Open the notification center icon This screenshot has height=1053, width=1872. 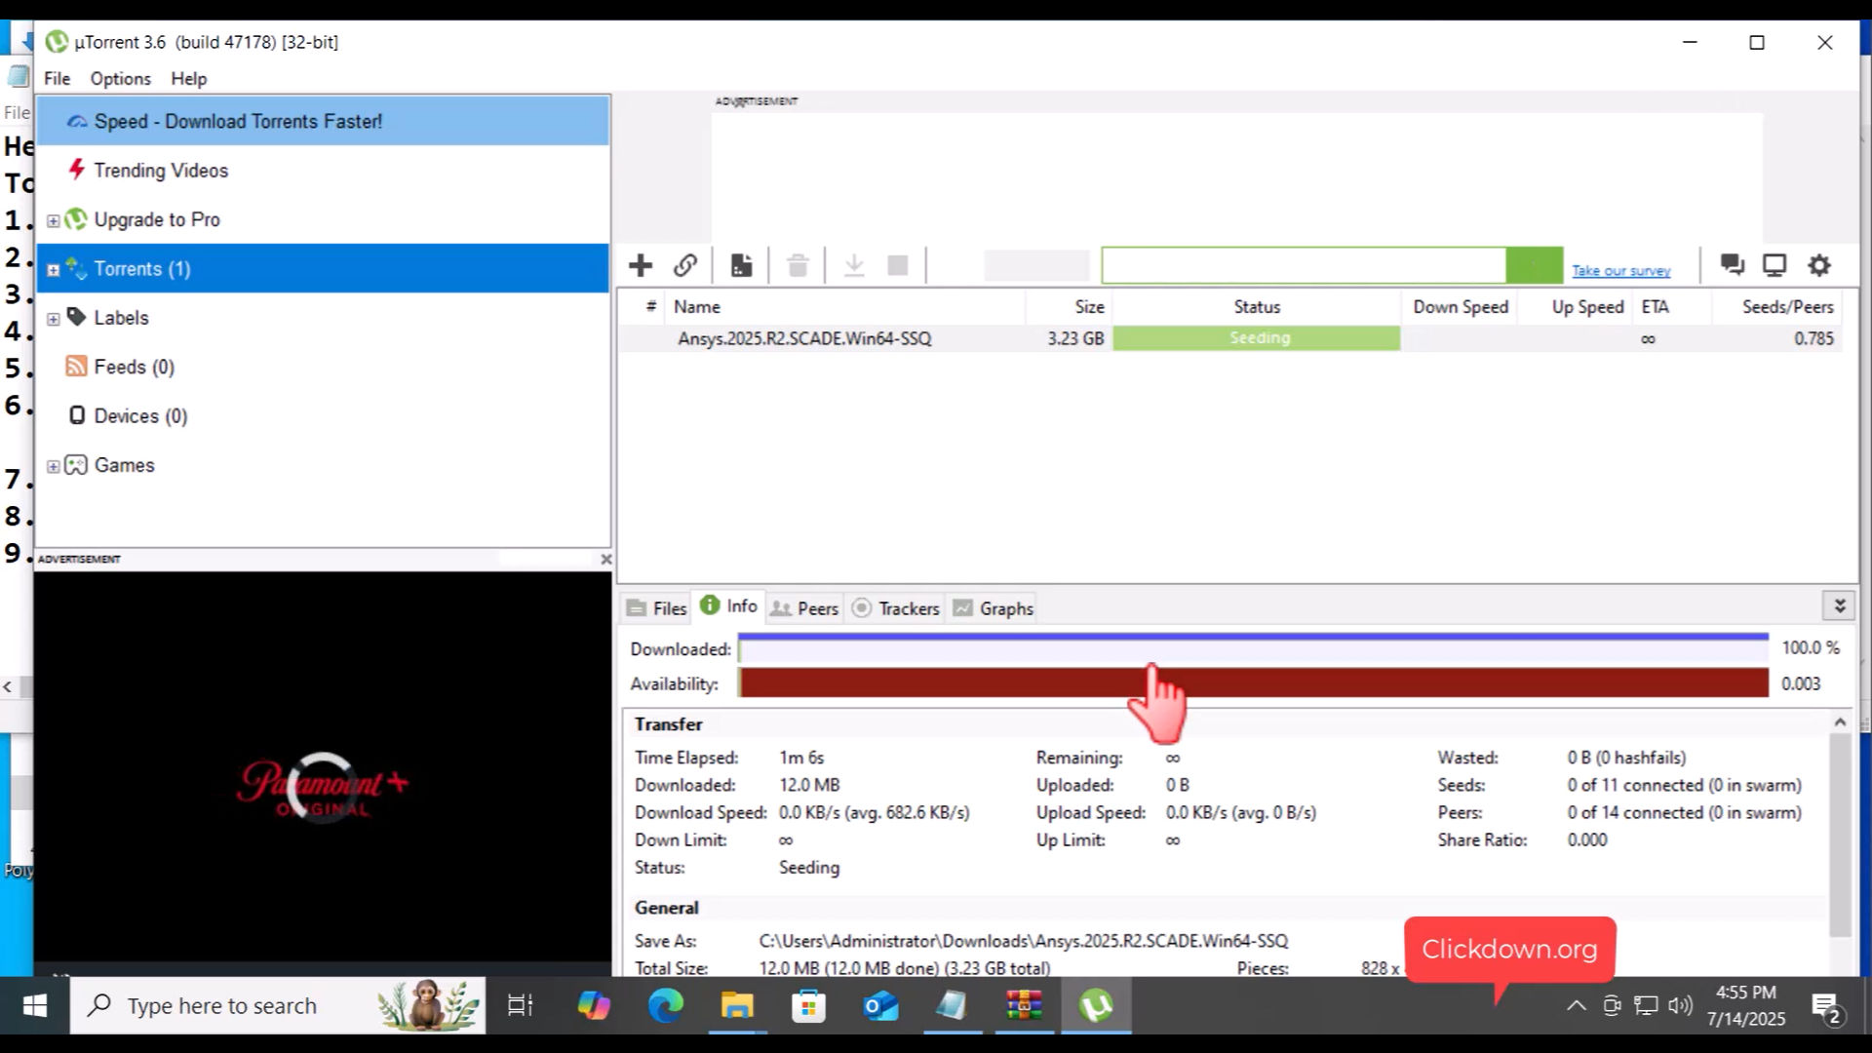coord(1825,1007)
